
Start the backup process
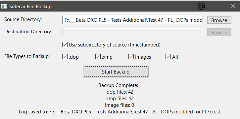pos(116,72)
